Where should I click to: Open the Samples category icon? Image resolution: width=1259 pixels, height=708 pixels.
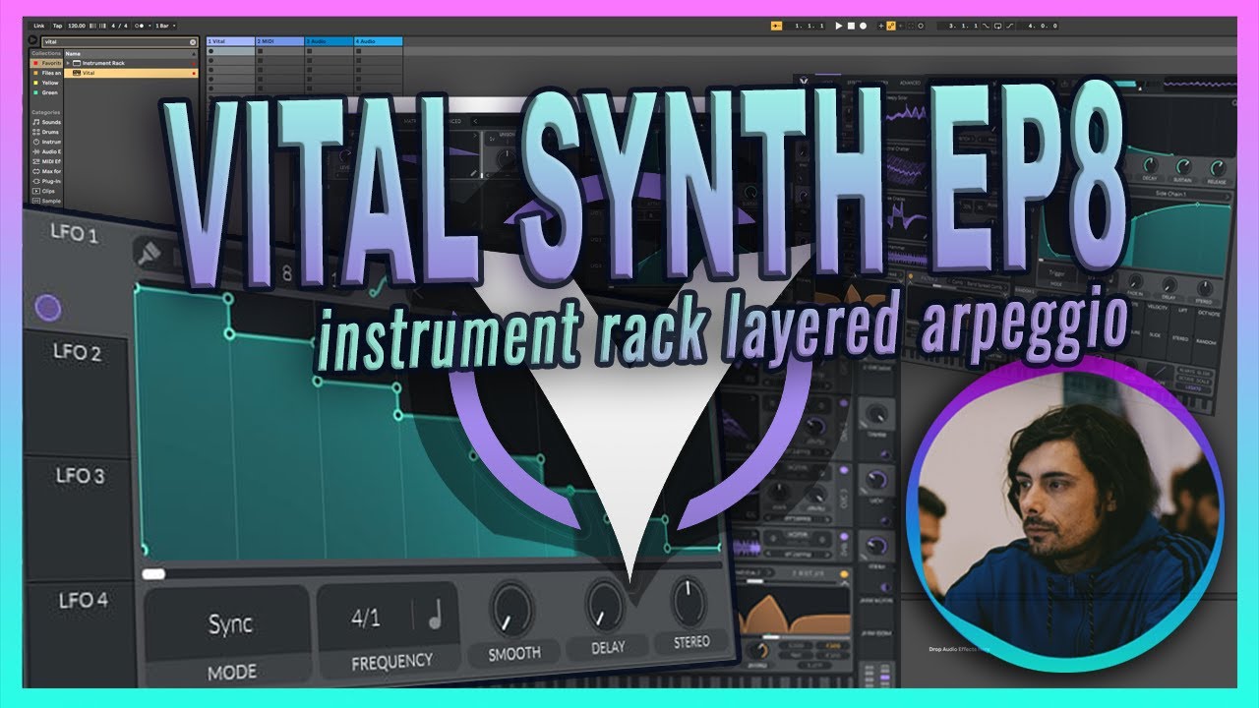coord(36,201)
